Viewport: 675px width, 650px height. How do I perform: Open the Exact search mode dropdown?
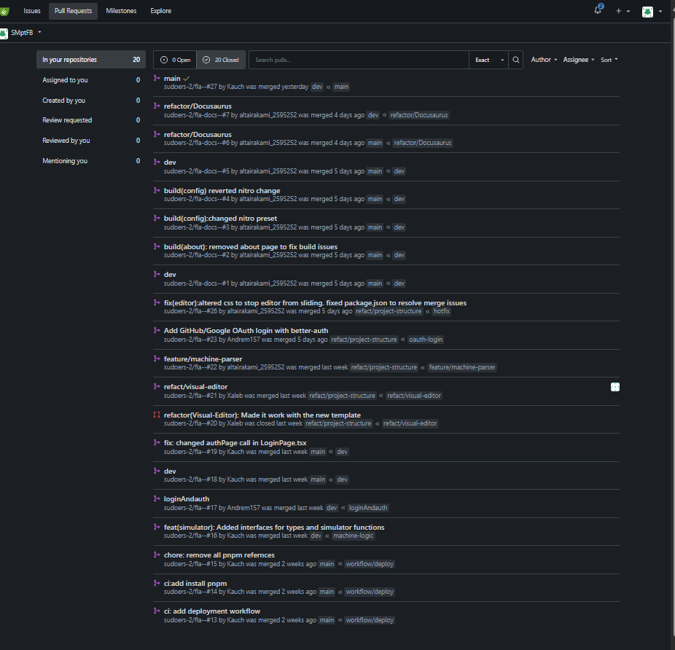(488, 60)
